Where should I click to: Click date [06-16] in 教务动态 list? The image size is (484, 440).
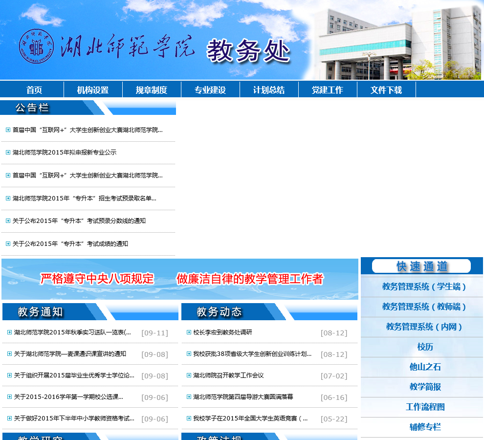[334, 397]
